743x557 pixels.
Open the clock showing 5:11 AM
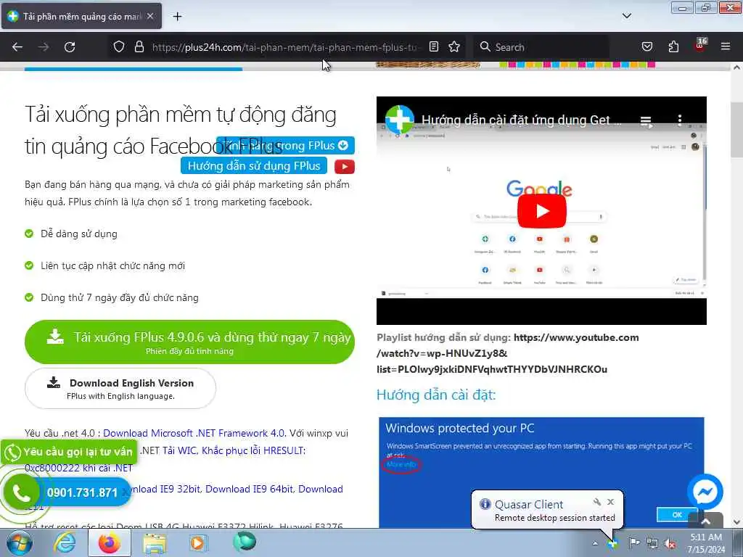(706, 542)
